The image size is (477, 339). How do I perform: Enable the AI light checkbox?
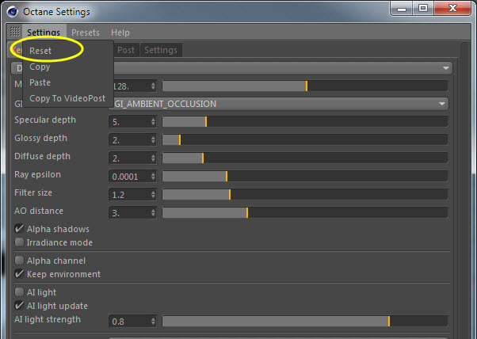(19, 292)
